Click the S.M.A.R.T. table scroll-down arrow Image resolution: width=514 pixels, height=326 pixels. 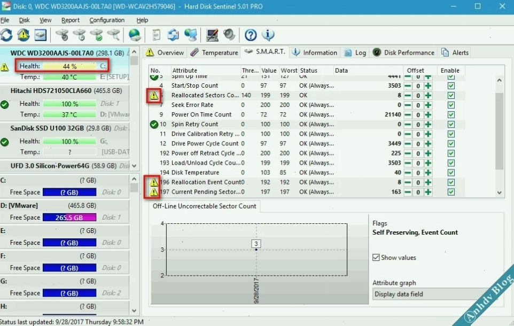point(499,193)
